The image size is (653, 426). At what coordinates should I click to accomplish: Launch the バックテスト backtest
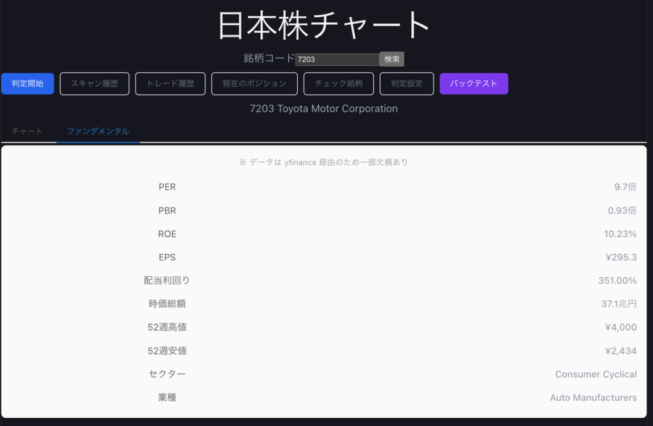coord(474,84)
